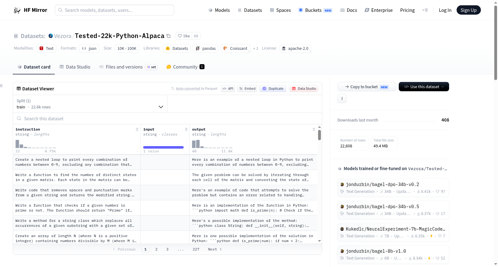This screenshot has height=267, width=498.
Task: Visit the Buckets section
Action: (x=315, y=10)
